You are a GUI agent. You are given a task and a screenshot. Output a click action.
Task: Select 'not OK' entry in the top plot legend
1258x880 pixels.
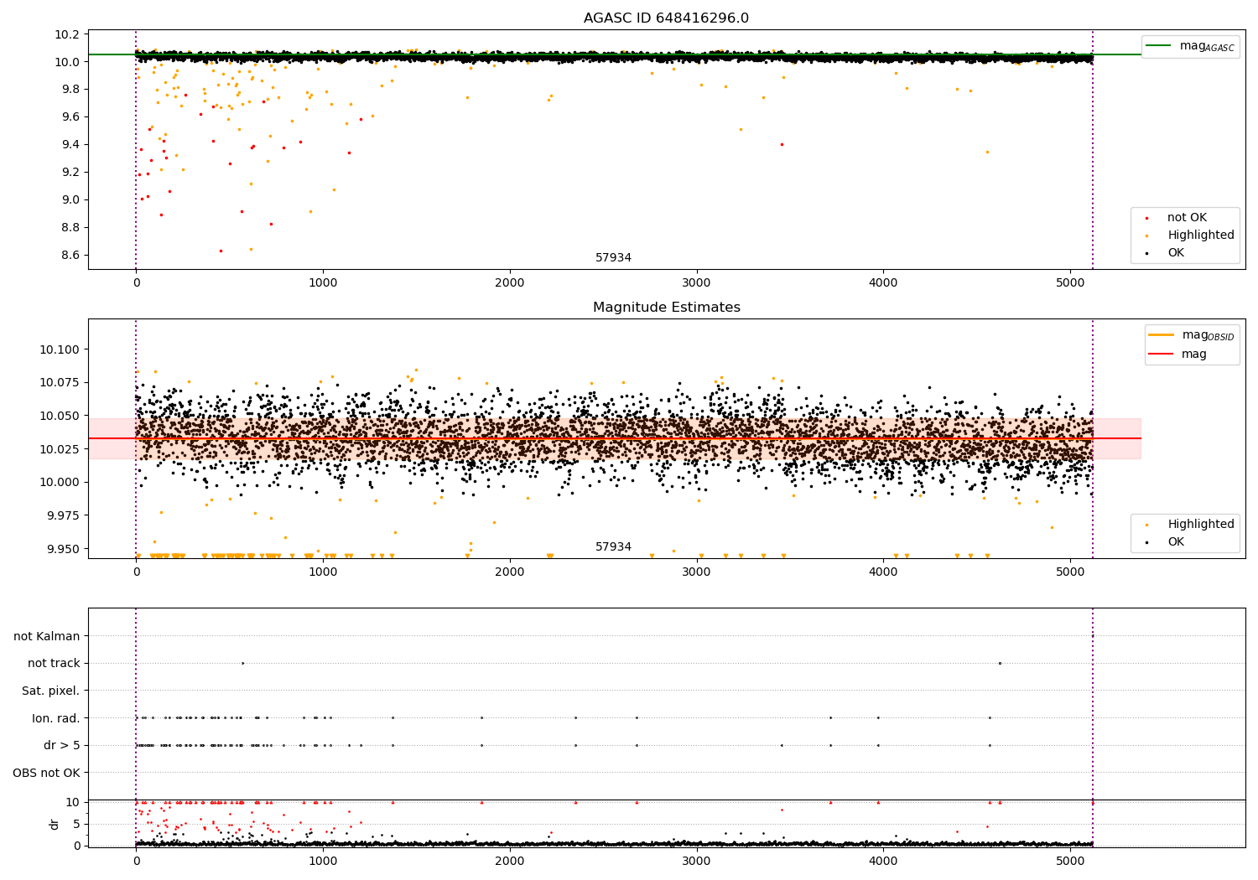(1187, 218)
